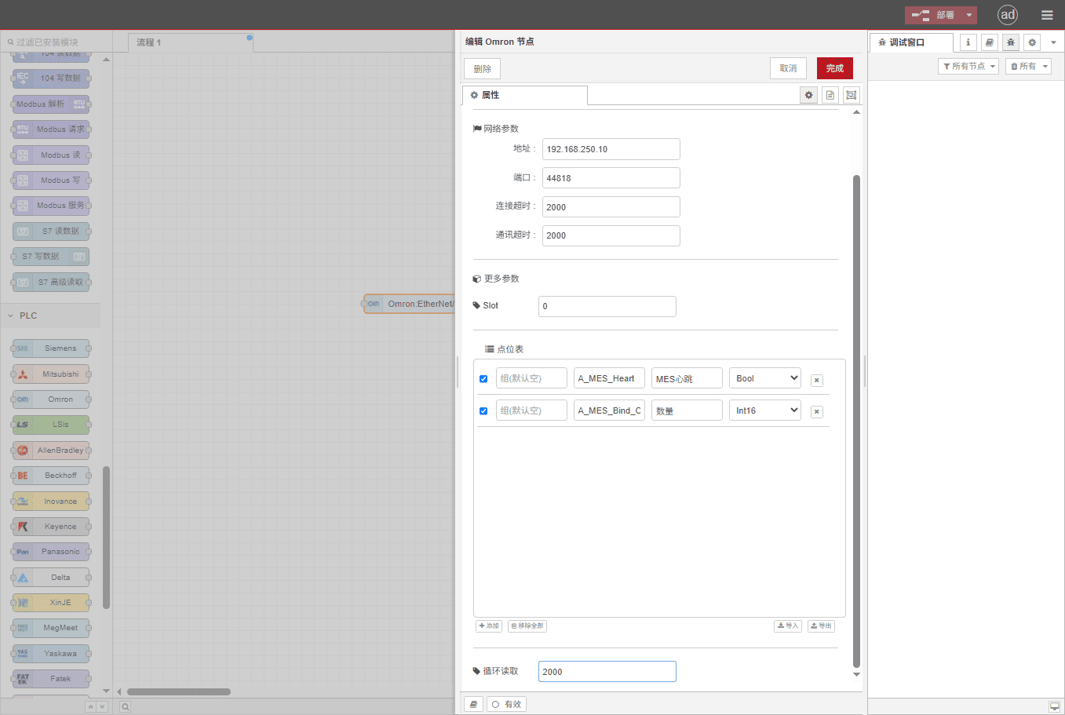Select the Siemens PLC node
Screen dimensions: 1065x715
(50, 348)
